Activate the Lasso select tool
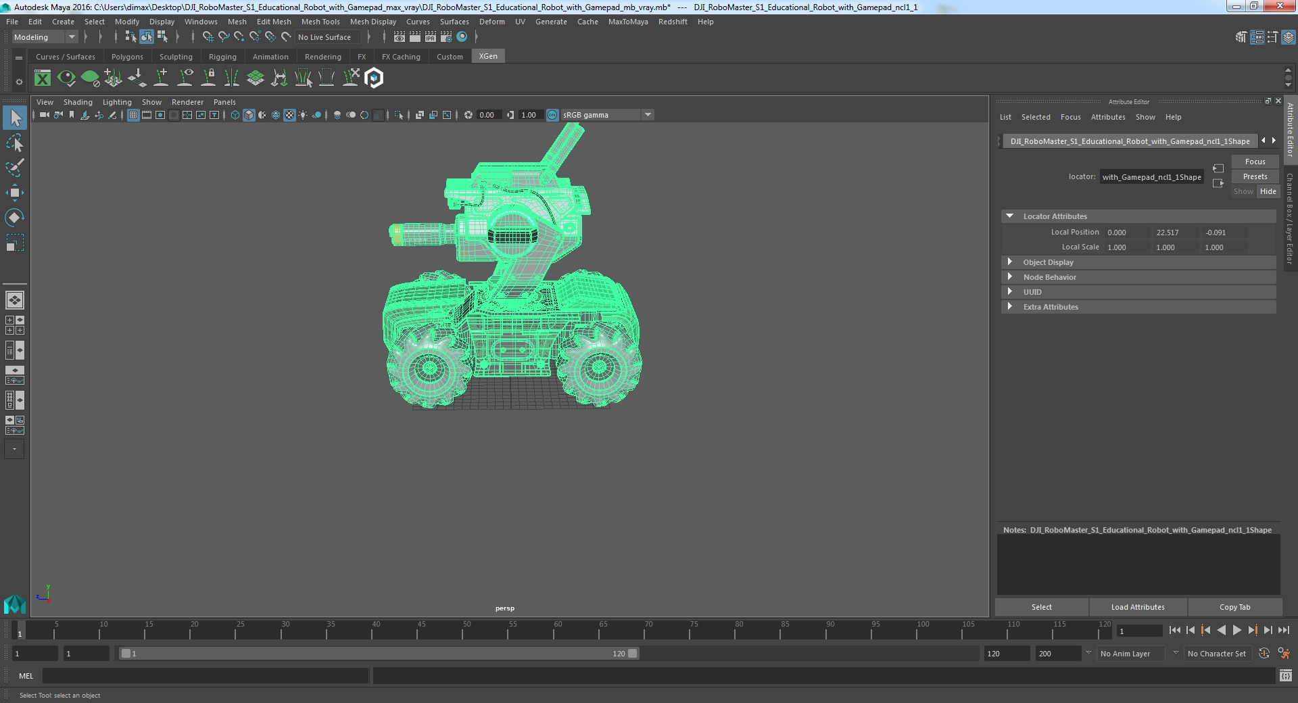Viewport: 1298px width, 703px height. 15,143
